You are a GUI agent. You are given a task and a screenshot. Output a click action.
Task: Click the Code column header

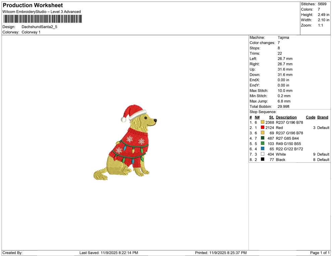pos(310,117)
